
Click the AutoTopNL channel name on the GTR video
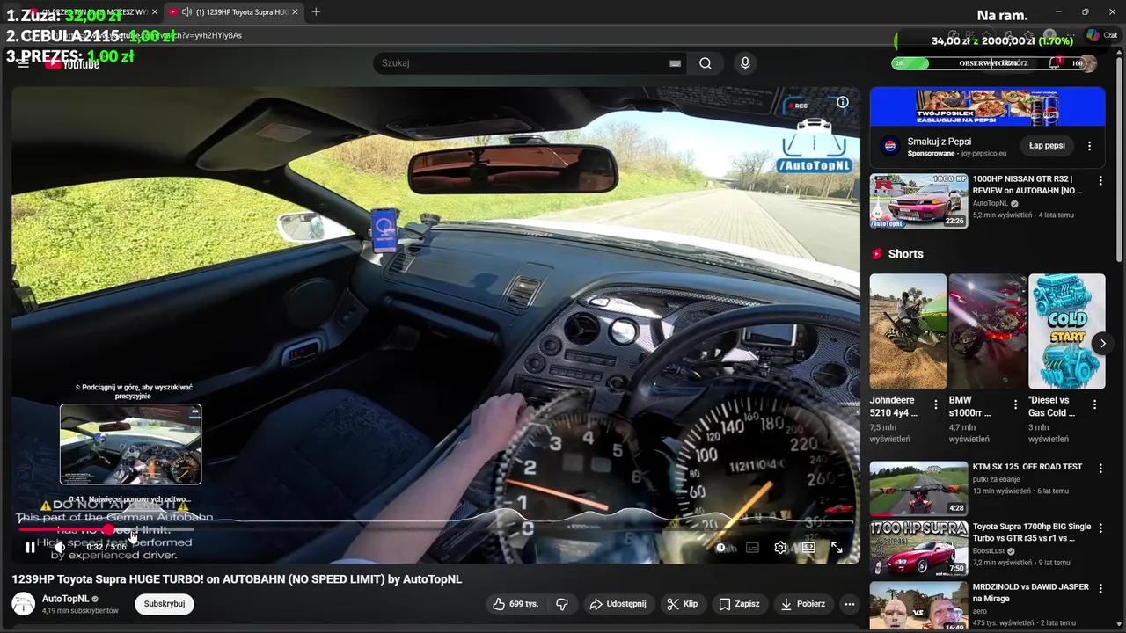(991, 203)
